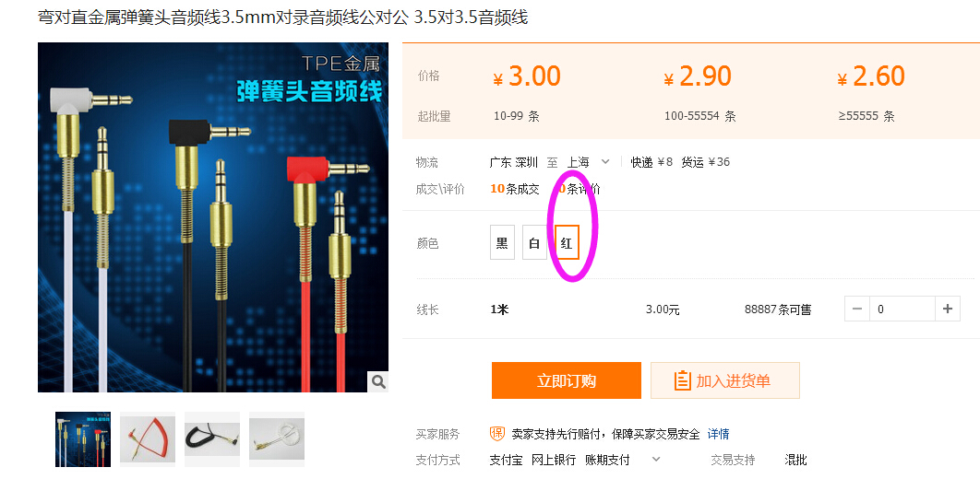The image size is (980, 479).
Task: Increase quantity with the plus button
Action: [948, 309]
